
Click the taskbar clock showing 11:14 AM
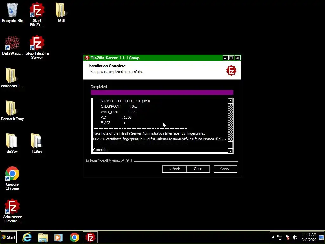[309, 237]
